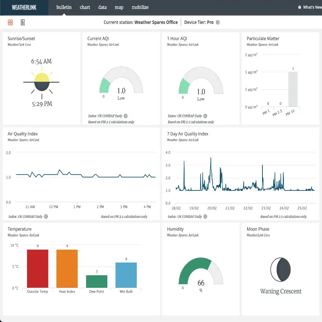Click the Weather Spares Office station name
Image resolution: width=322 pixels, height=322 pixels.
156,23
